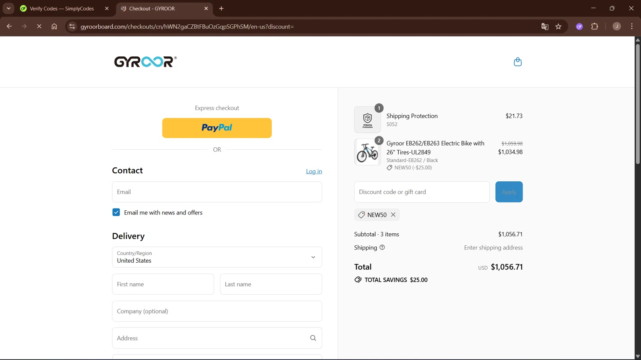
Task: Stop loading the page
Action: tap(39, 26)
